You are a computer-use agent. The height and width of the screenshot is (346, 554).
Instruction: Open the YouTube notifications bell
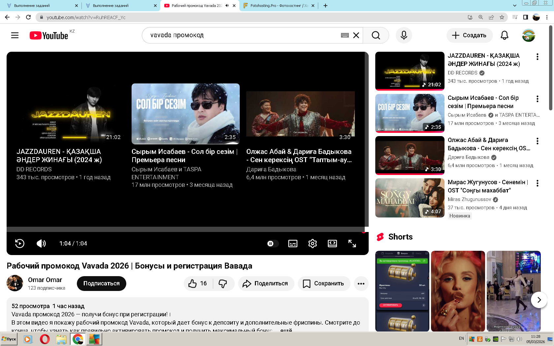point(504,35)
